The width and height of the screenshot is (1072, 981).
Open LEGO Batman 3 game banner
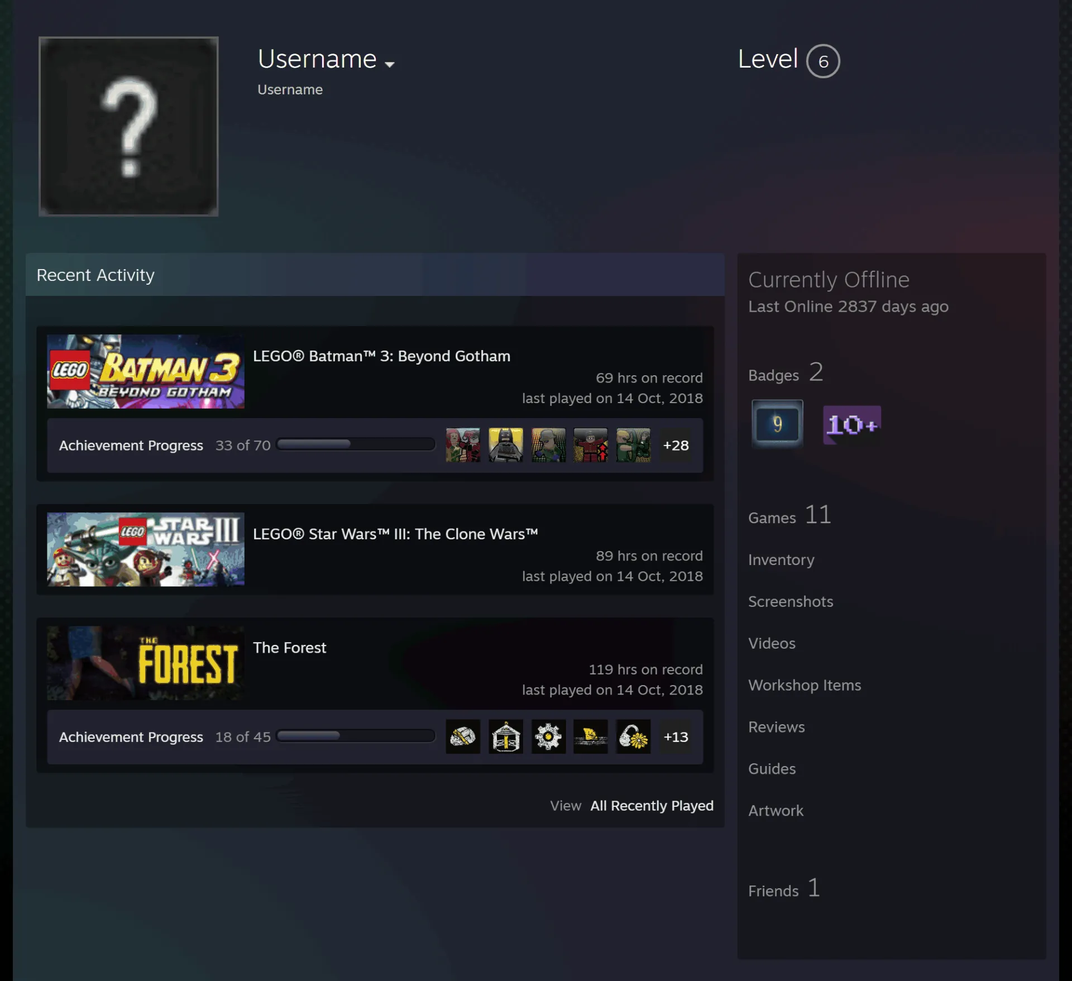point(146,371)
